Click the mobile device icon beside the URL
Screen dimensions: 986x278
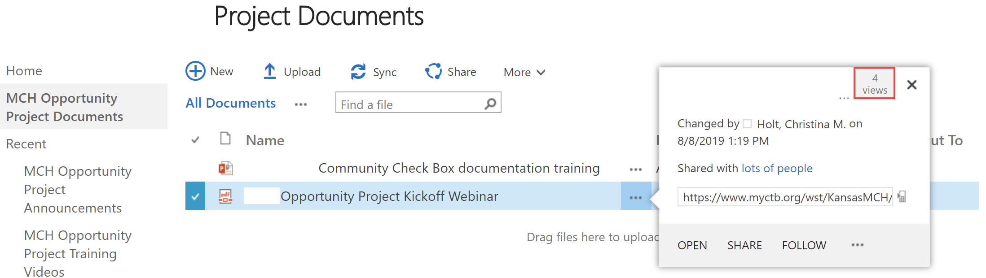coord(902,197)
